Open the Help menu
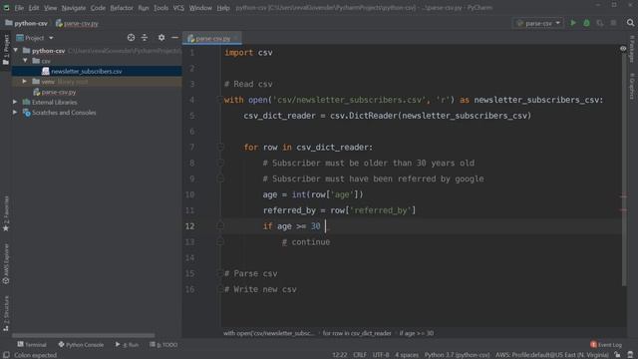This screenshot has width=638, height=359. [223, 8]
